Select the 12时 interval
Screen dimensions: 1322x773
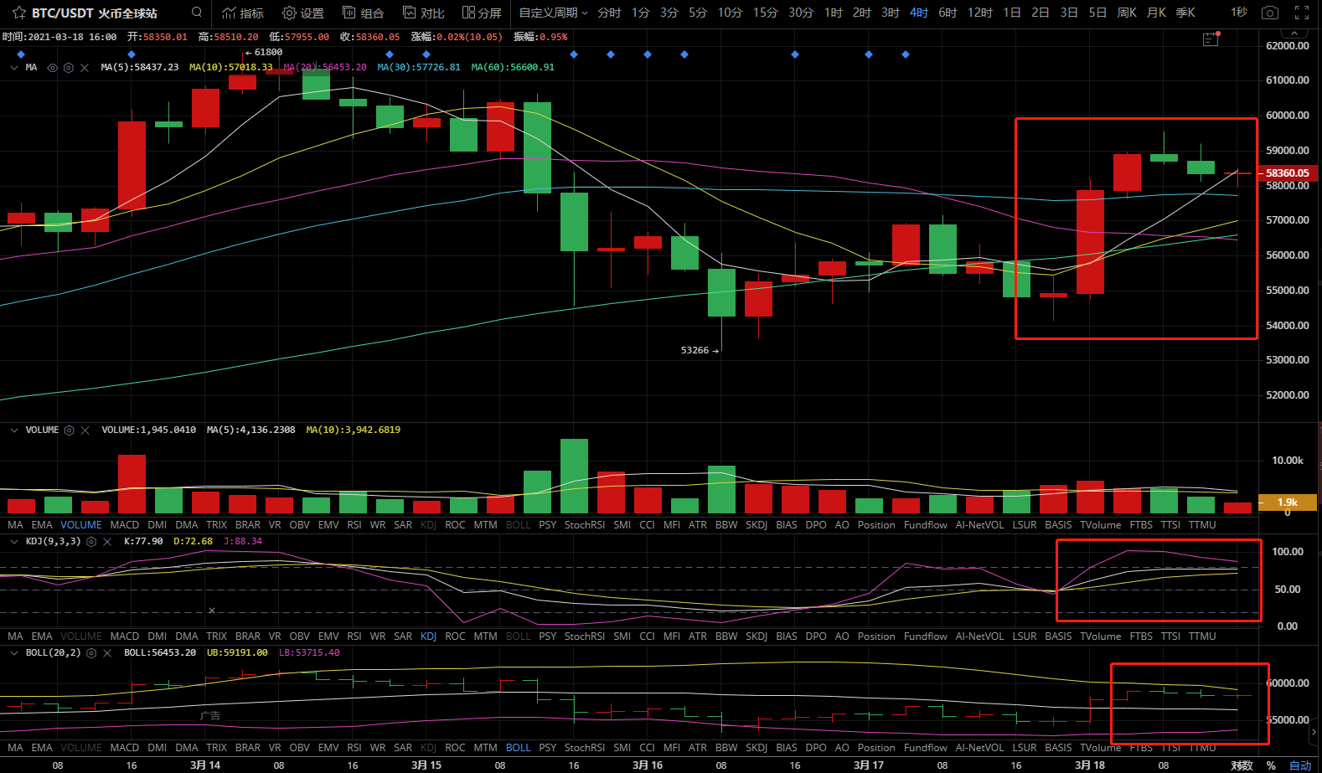[979, 13]
